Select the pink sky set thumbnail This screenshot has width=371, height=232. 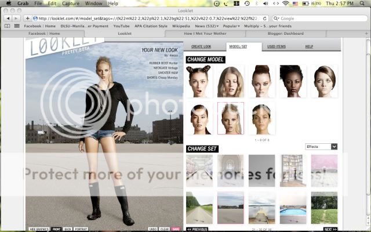tap(324, 171)
